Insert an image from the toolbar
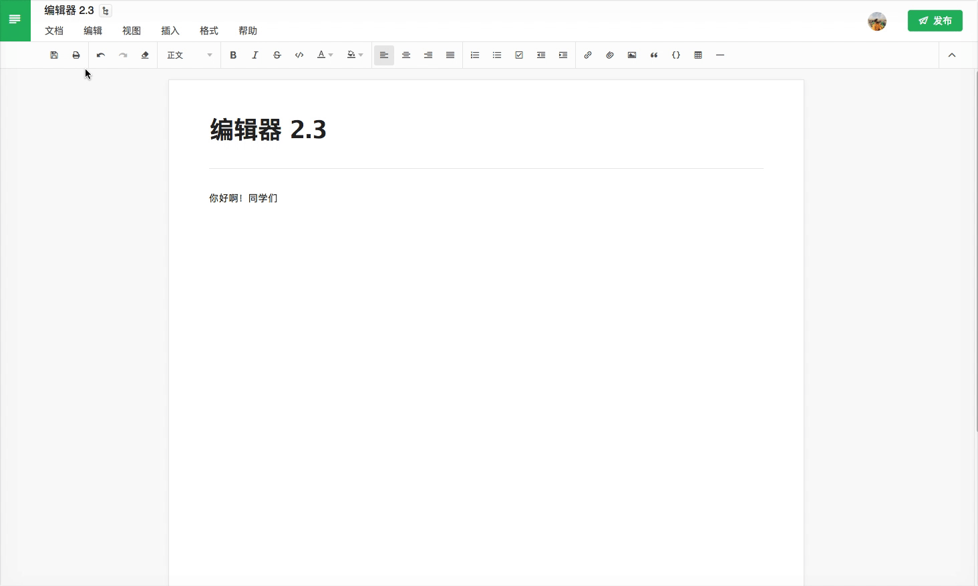The height and width of the screenshot is (586, 978). click(x=632, y=55)
